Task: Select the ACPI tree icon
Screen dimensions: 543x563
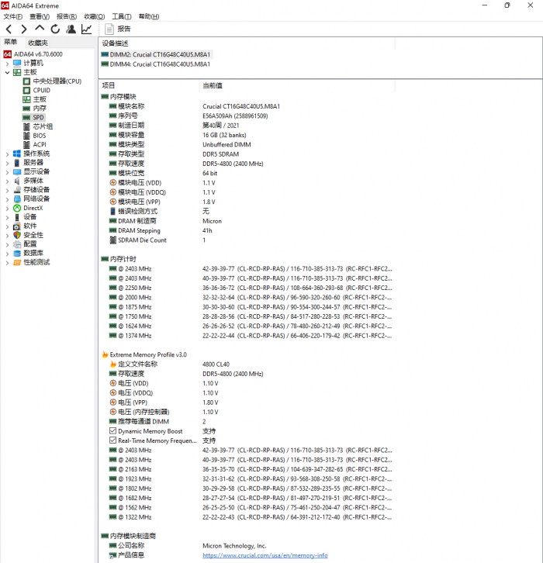Action: pos(26,145)
